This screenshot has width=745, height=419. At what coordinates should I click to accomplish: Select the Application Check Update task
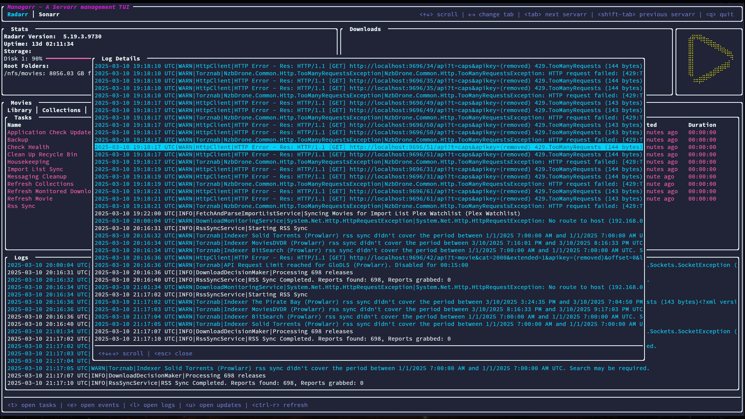(49, 132)
